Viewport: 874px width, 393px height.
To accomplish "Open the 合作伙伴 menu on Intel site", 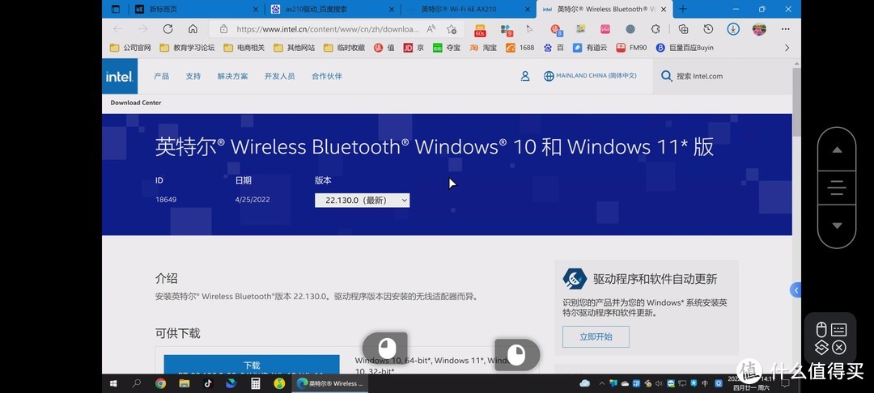I will pos(327,76).
